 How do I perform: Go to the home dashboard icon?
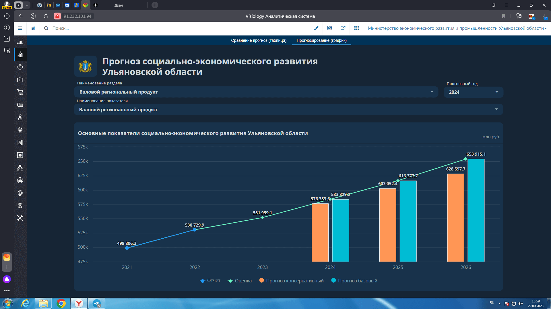[33, 28]
